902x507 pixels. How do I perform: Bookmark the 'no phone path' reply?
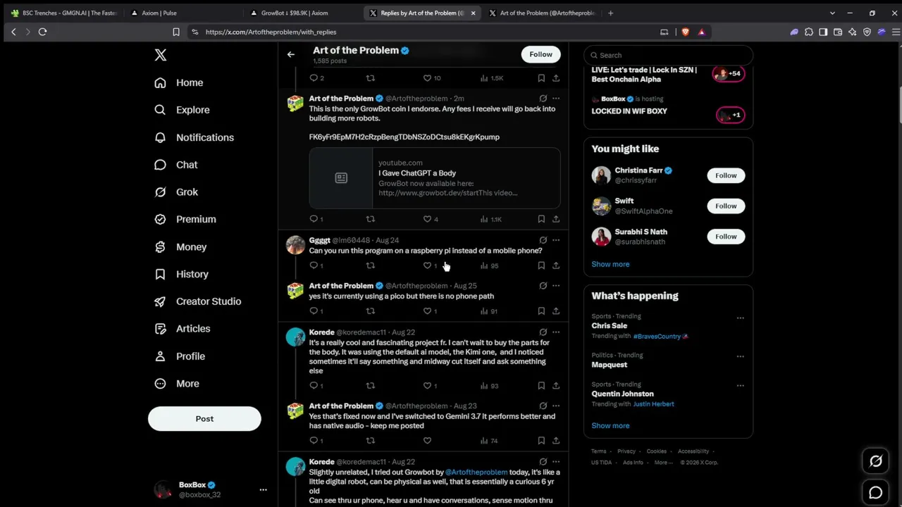click(541, 311)
